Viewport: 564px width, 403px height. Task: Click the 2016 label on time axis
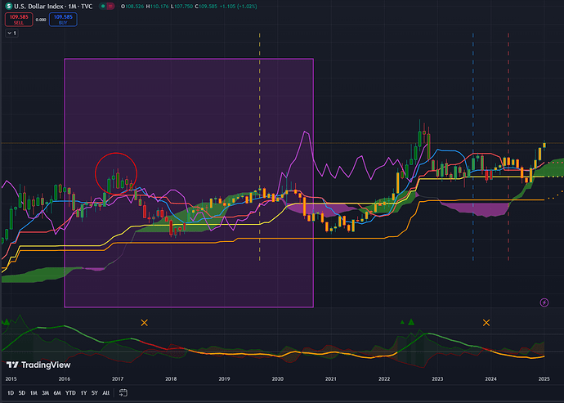click(x=65, y=379)
